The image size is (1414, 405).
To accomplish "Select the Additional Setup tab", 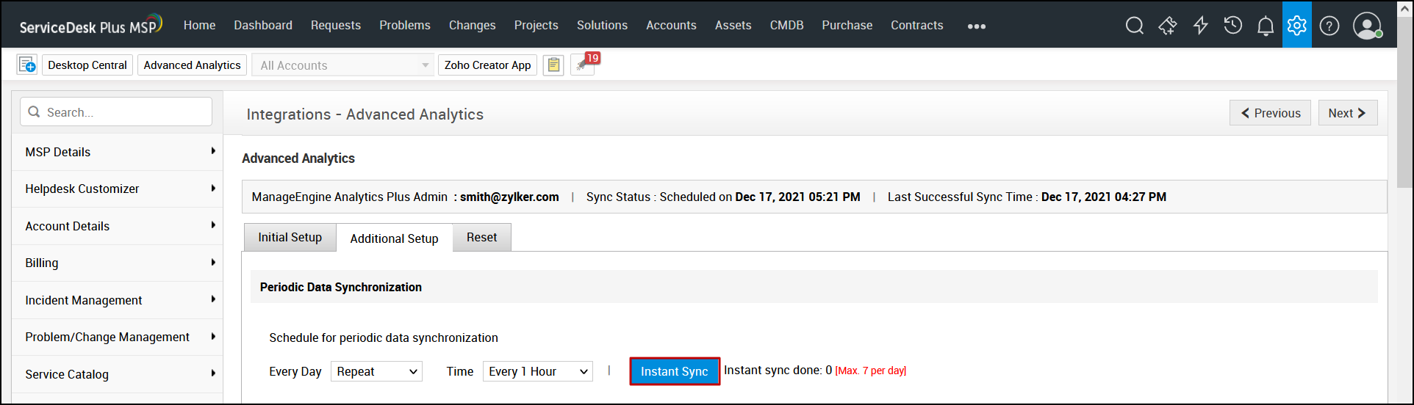I will pos(394,238).
